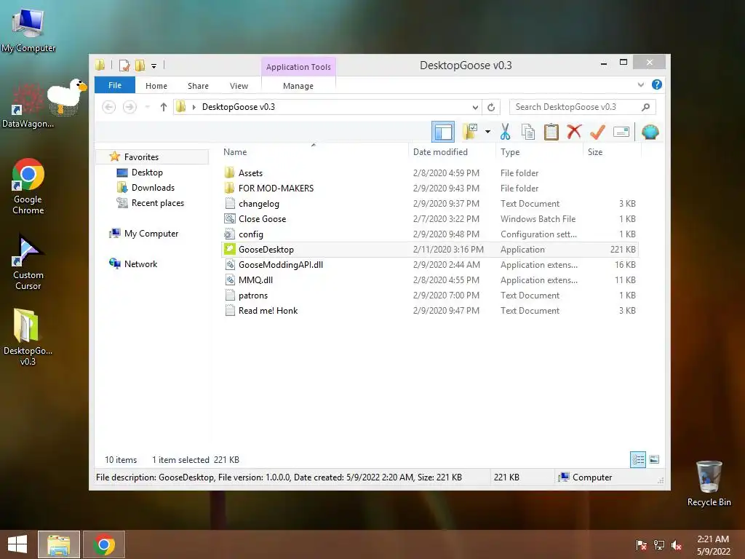The width and height of the screenshot is (745, 559).
Task: Click the Back navigation arrow
Action: (x=109, y=107)
